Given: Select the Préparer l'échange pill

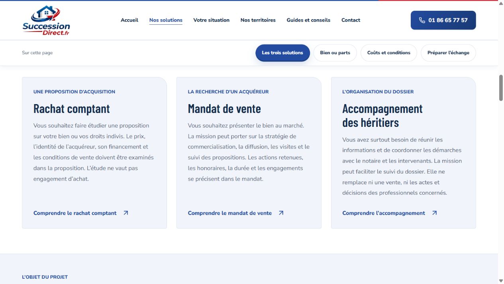Looking at the screenshot, I should pyautogui.click(x=448, y=53).
